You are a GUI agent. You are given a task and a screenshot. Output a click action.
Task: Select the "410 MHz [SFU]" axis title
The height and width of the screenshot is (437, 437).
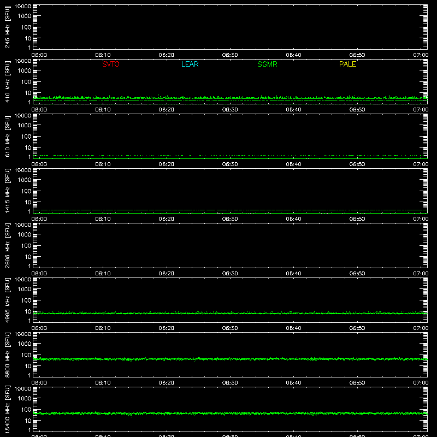pyautogui.click(x=7, y=82)
